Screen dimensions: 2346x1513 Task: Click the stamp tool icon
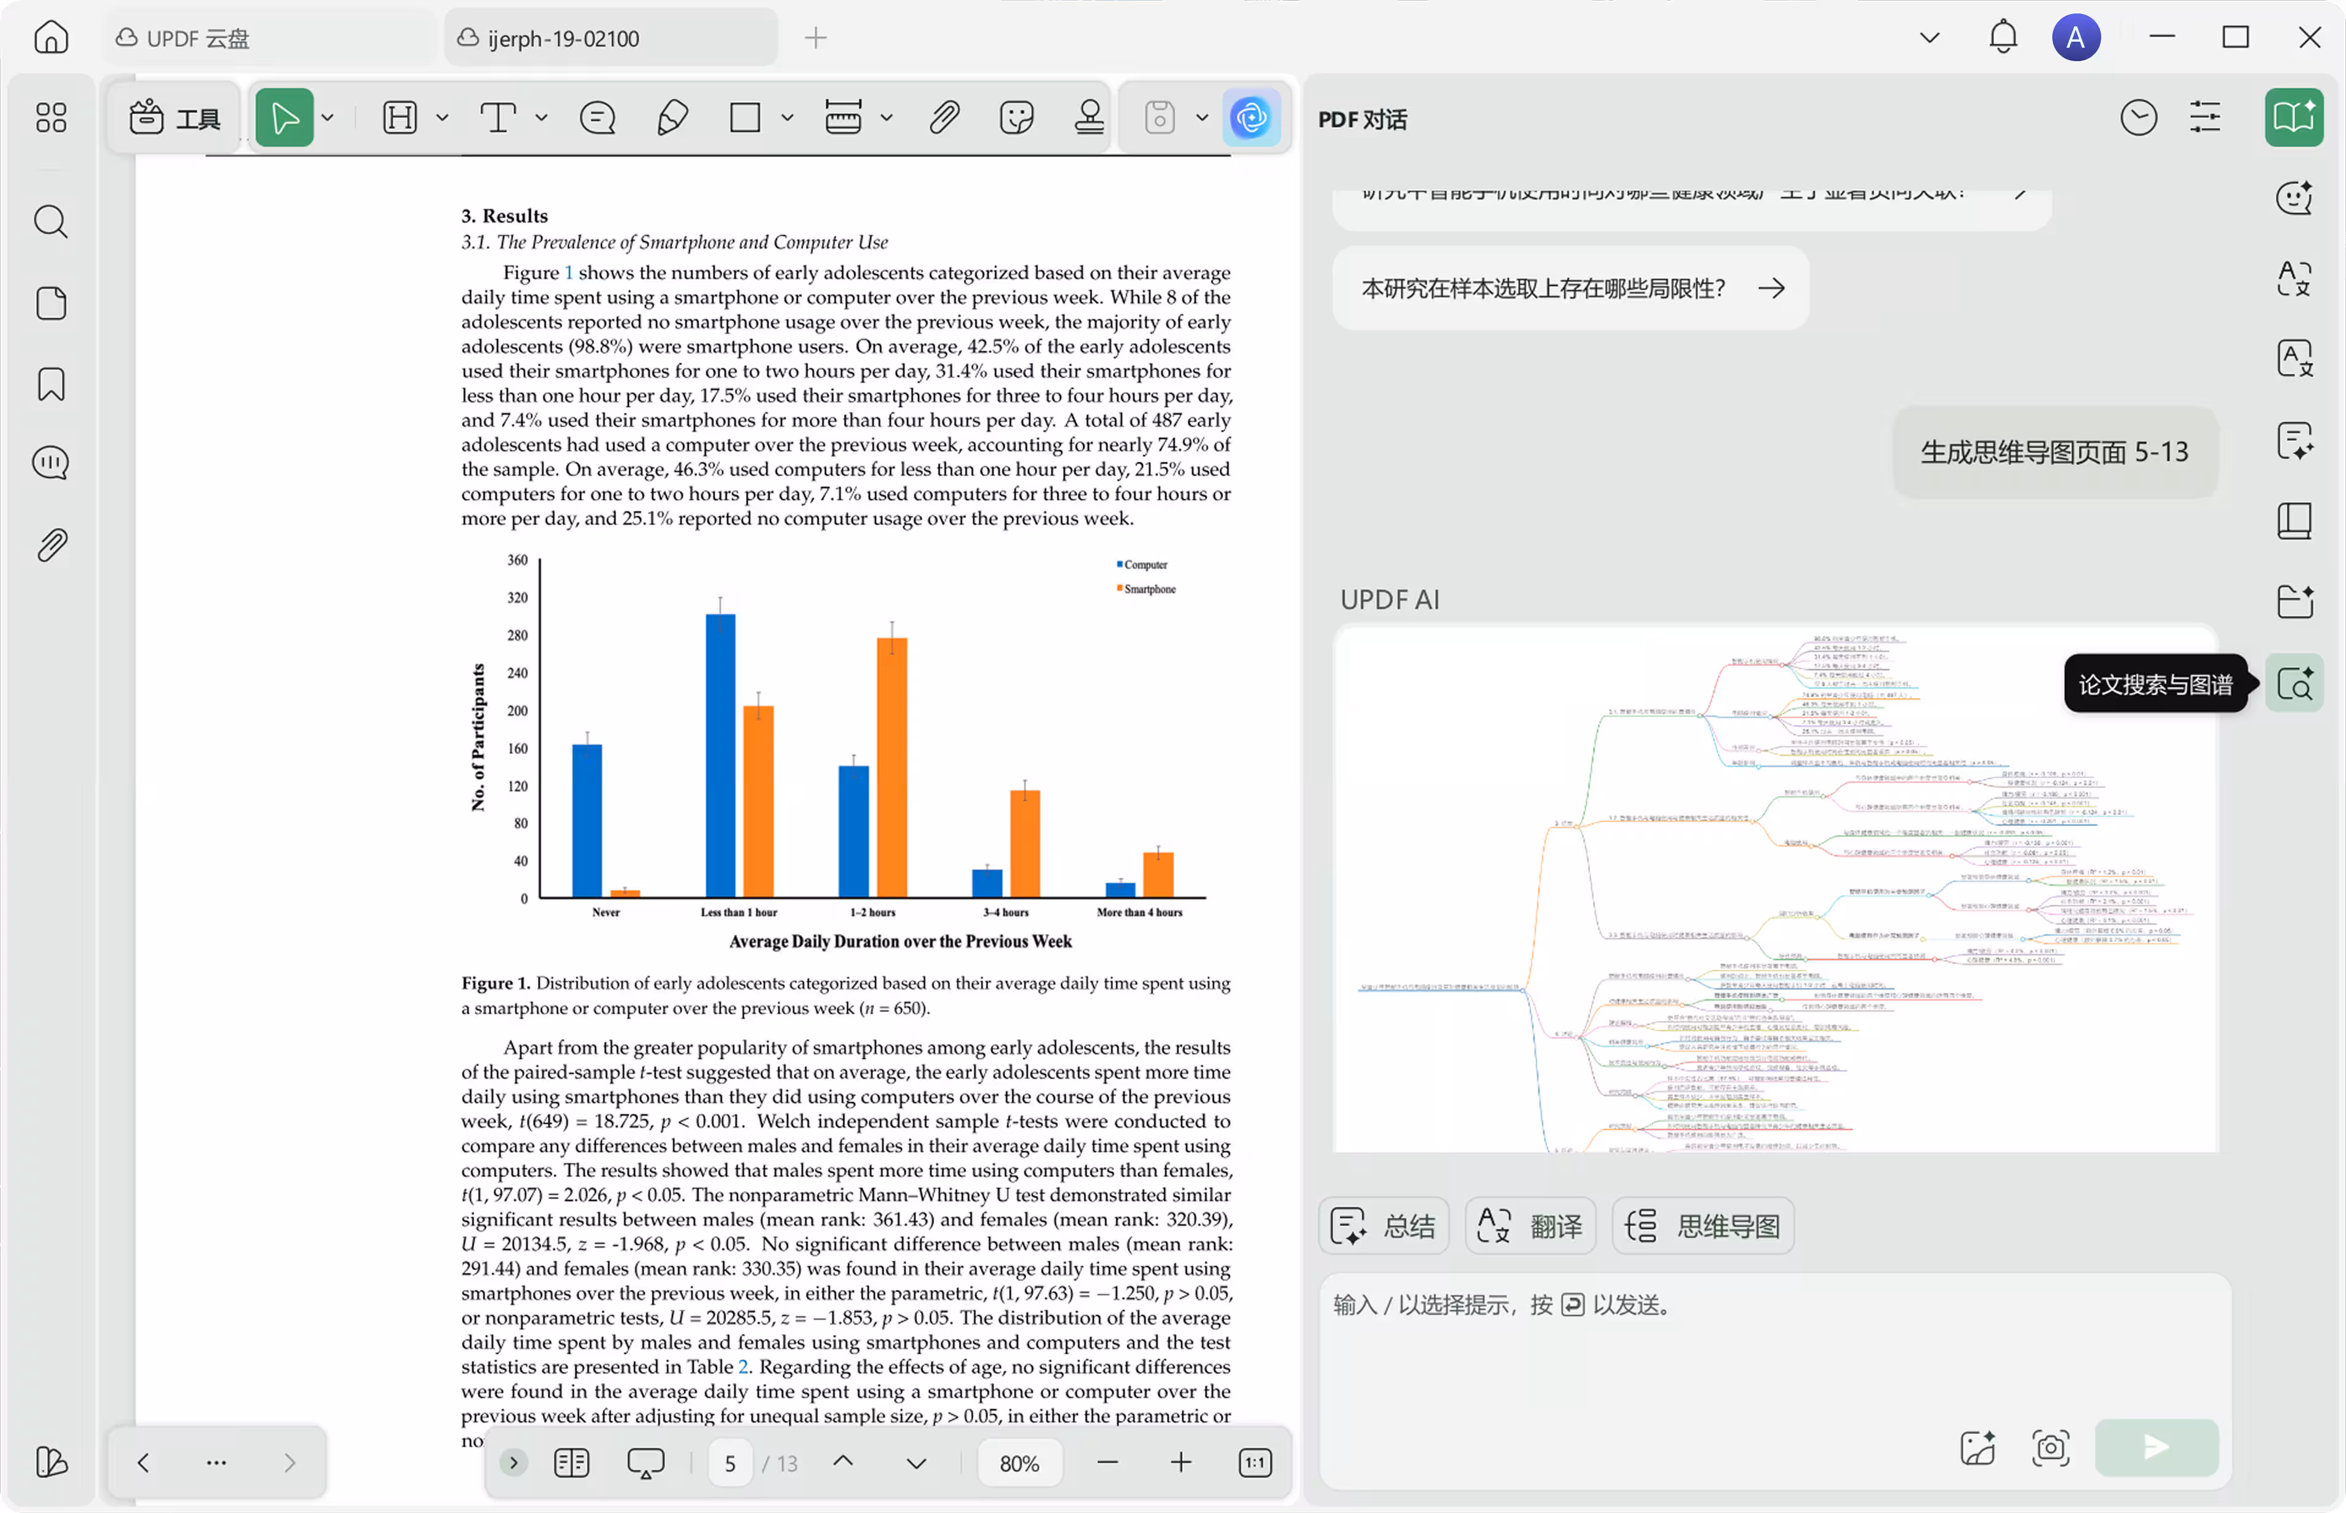tap(1089, 118)
